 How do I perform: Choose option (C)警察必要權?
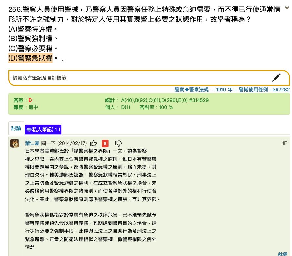31,49
